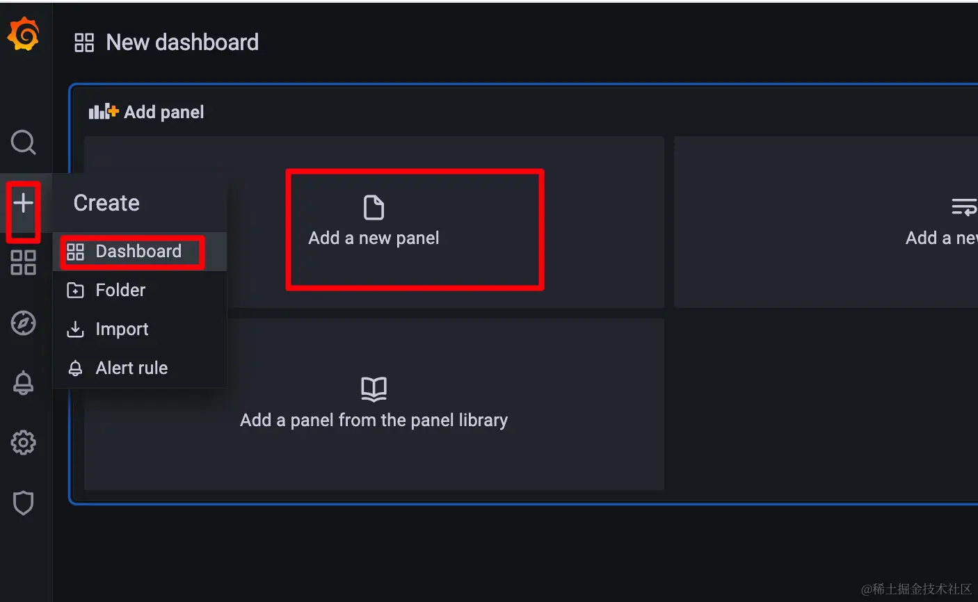The image size is (978, 602).
Task: Select Dashboard in the Create menu
Action: coord(138,252)
